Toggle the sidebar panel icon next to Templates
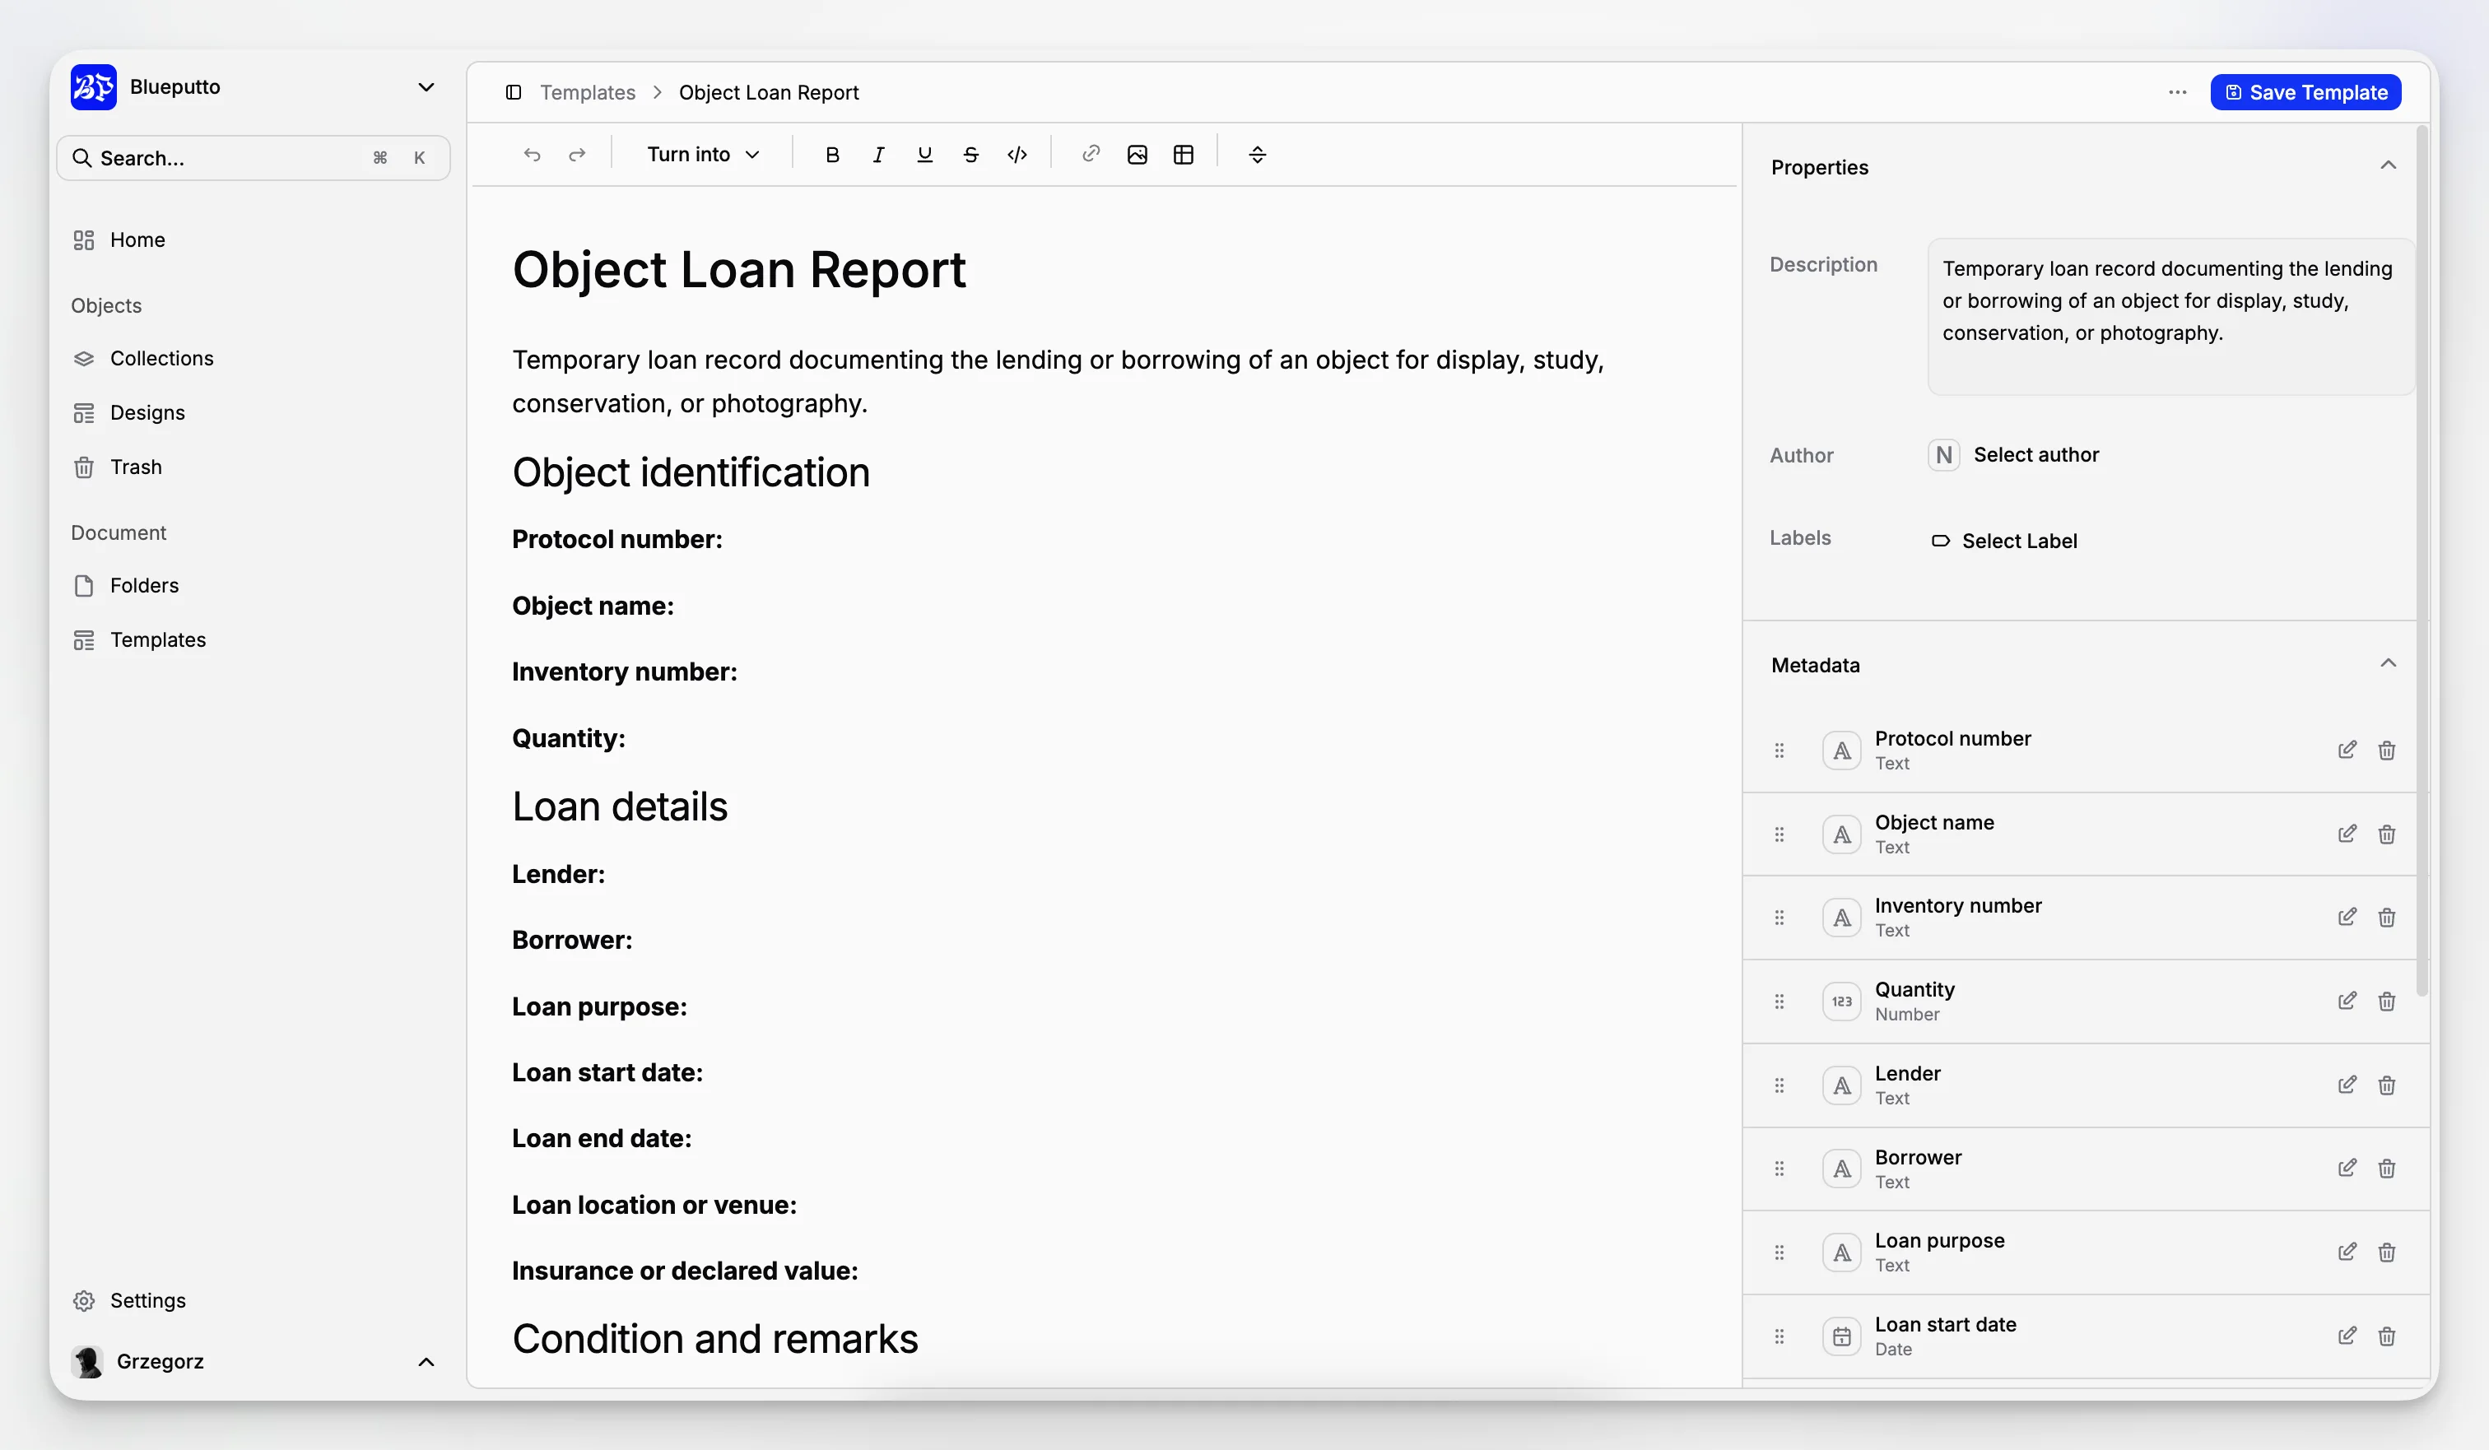This screenshot has width=2489, height=1450. (x=514, y=92)
